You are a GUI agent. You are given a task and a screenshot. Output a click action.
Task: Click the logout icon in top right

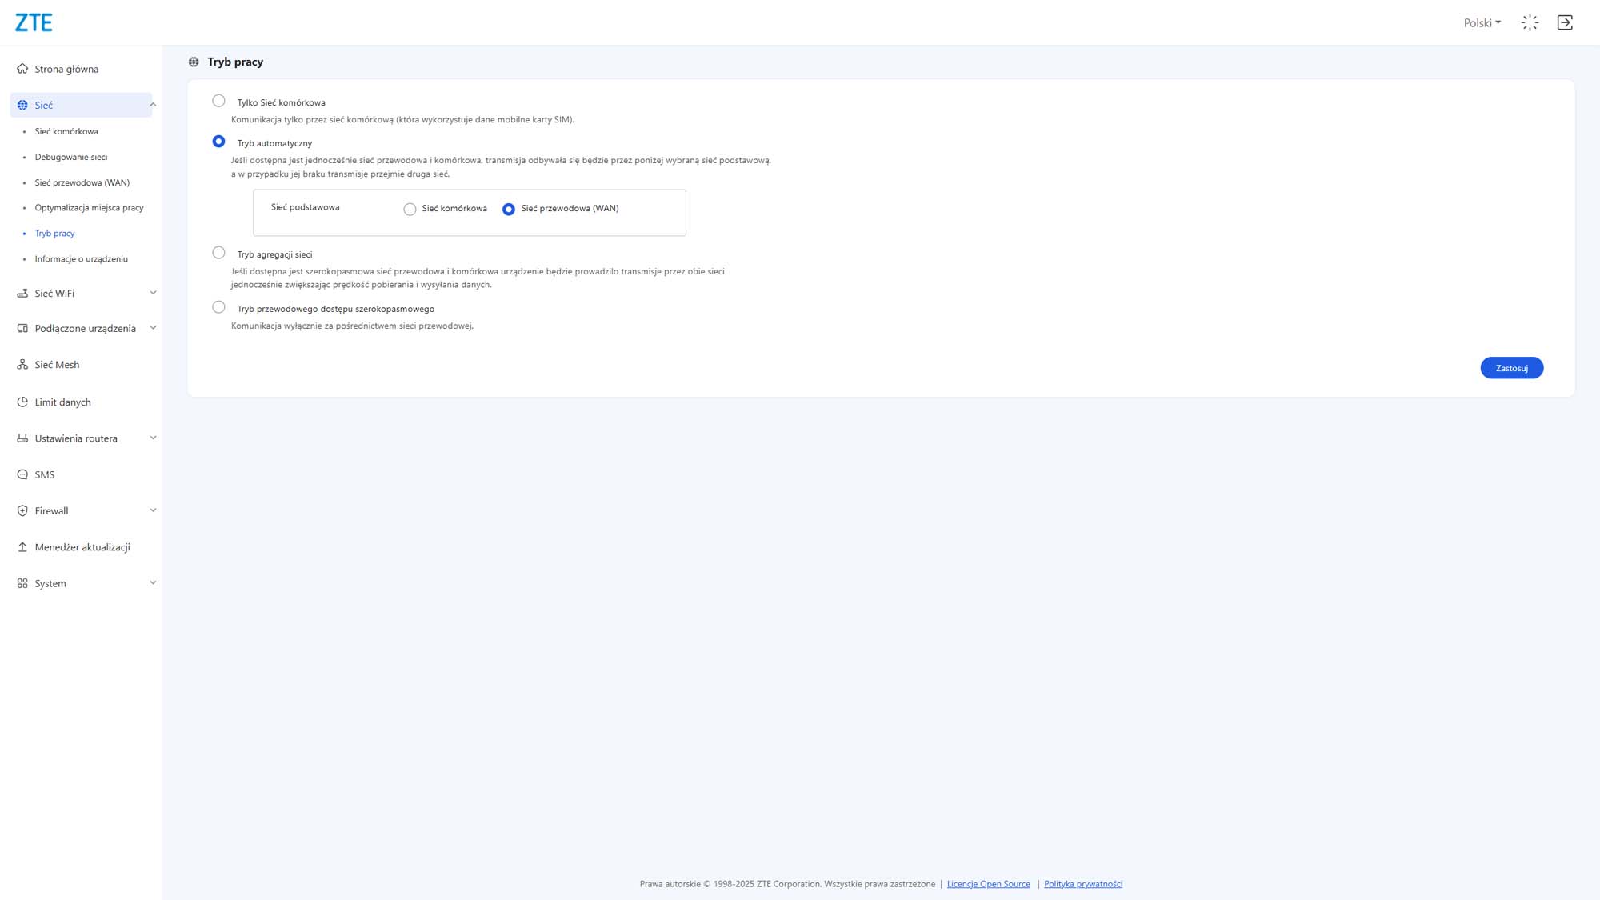point(1565,22)
